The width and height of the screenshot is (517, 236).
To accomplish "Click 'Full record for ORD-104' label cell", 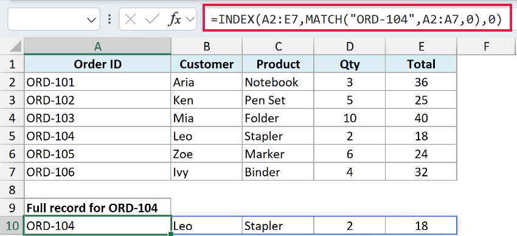I will pyautogui.click(x=97, y=207).
